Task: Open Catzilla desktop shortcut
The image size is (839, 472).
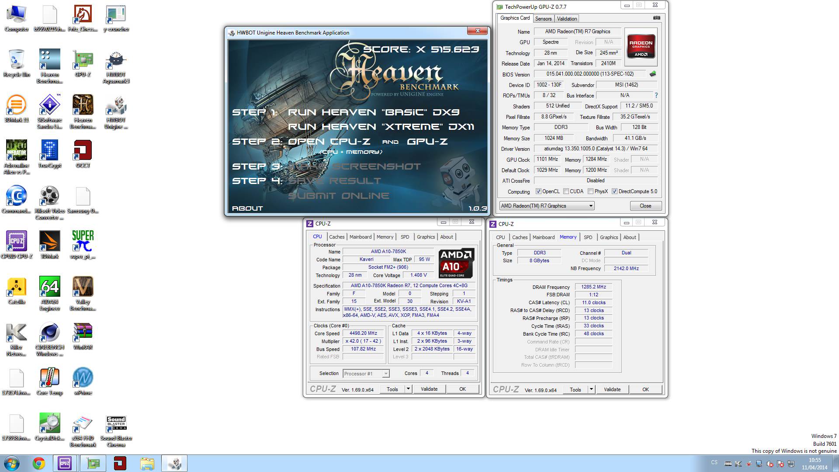Action: 17,291
